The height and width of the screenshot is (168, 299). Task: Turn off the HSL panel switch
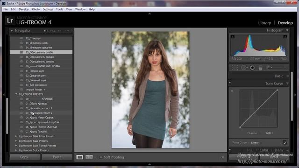(230, 150)
